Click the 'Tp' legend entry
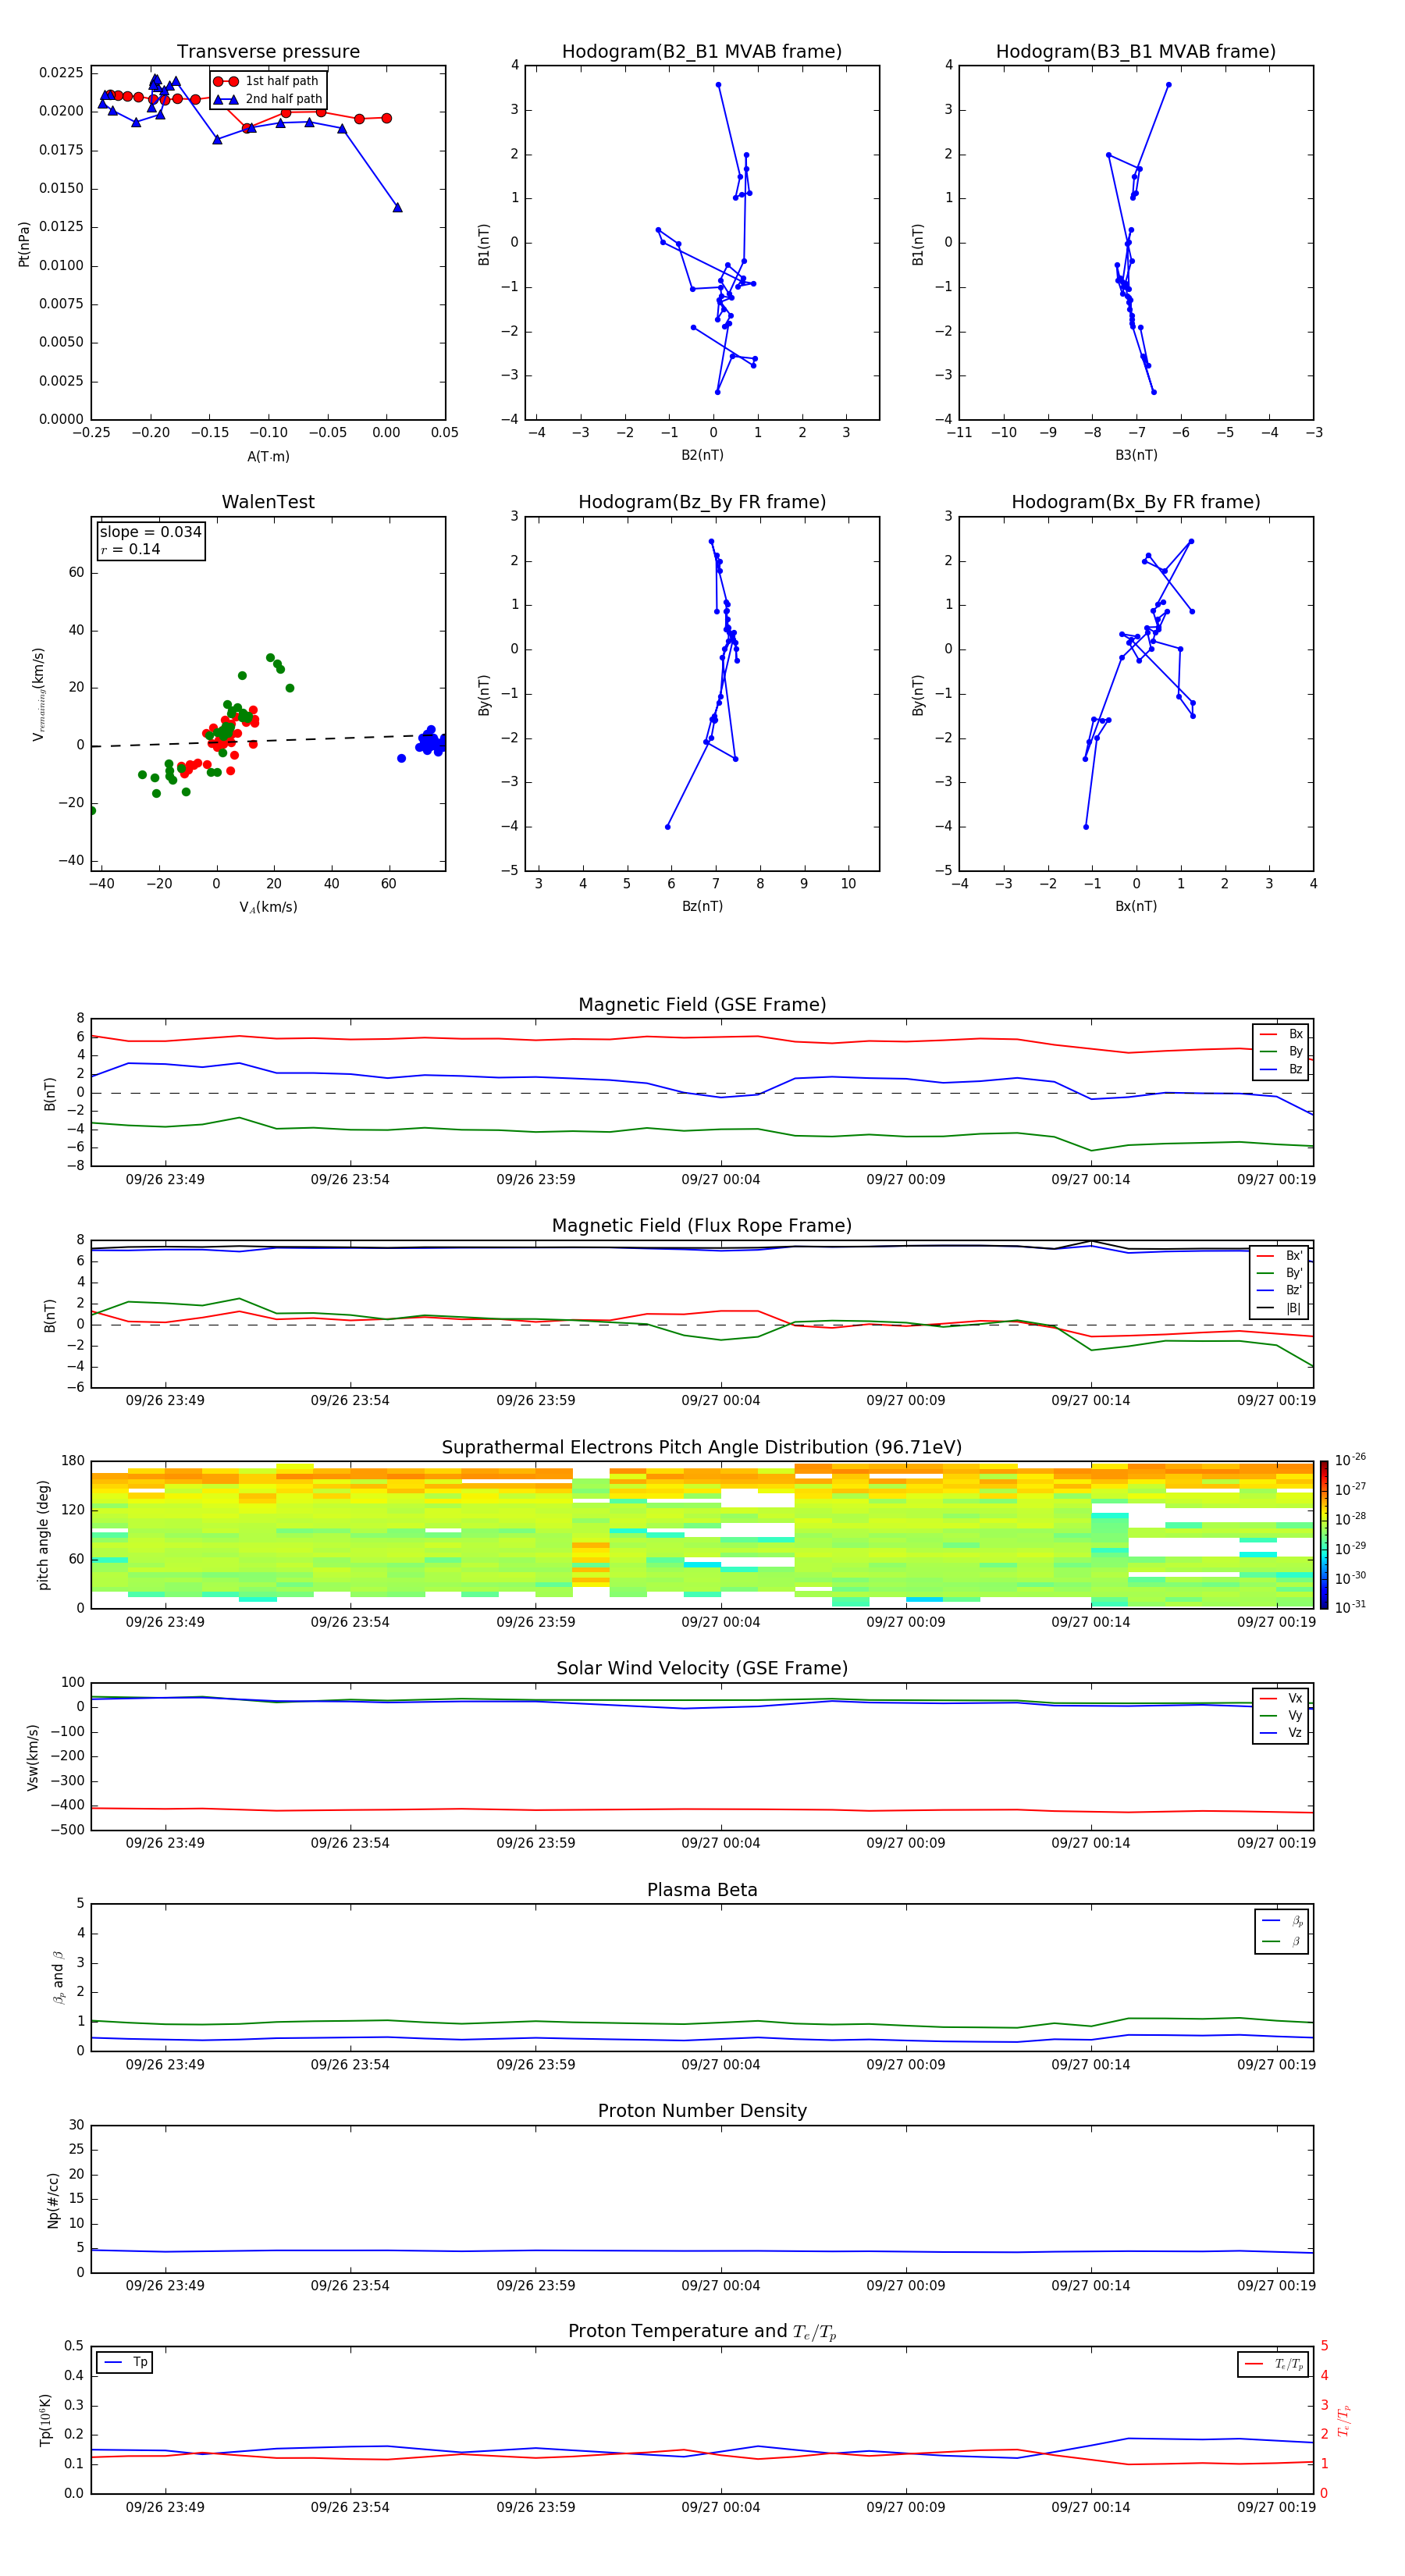 pyautogui.click(x=126, y=2362)
